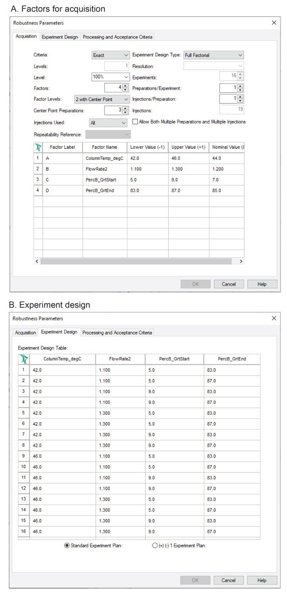Select the Lower Value cell for FlowRate2
Image resolution: width=287 pixels, height=597 pixels.
click(147, 169)
